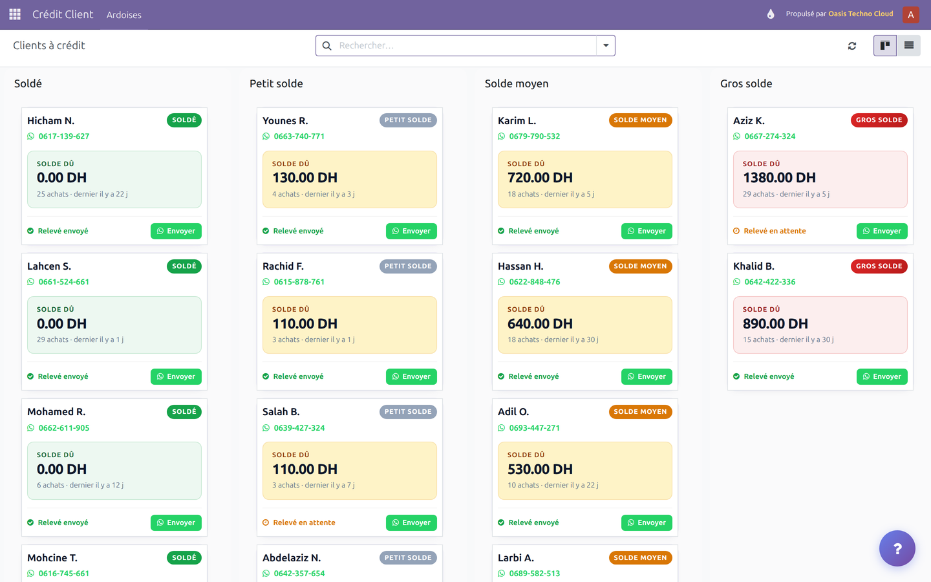Send statement to Lahcen S.
Image resolution: width=931 pixels, height=582 pixels.
coord(176,376)
